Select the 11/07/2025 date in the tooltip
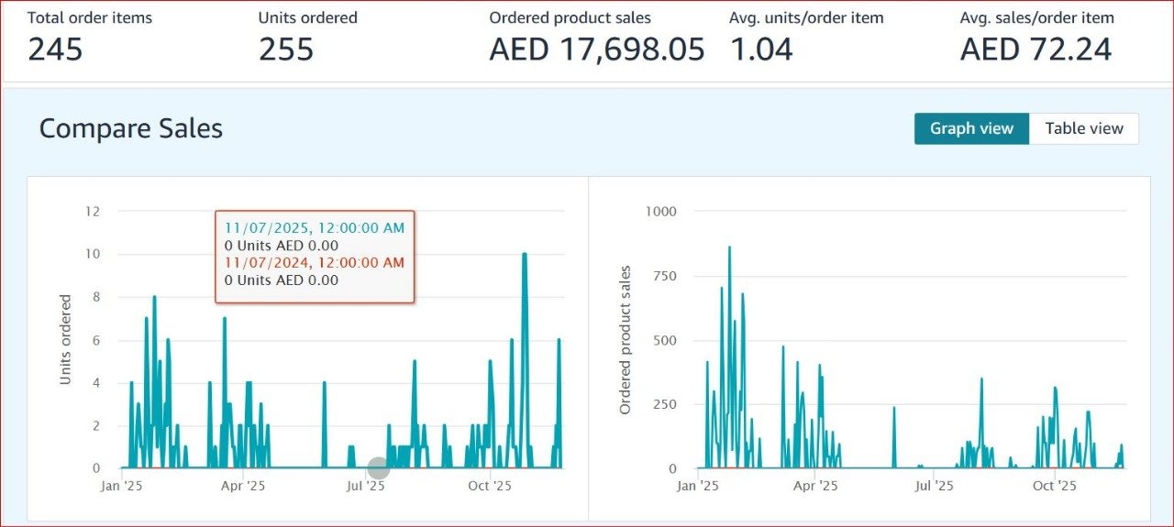This screenshot has width=1174, height=527. [314, 227]
